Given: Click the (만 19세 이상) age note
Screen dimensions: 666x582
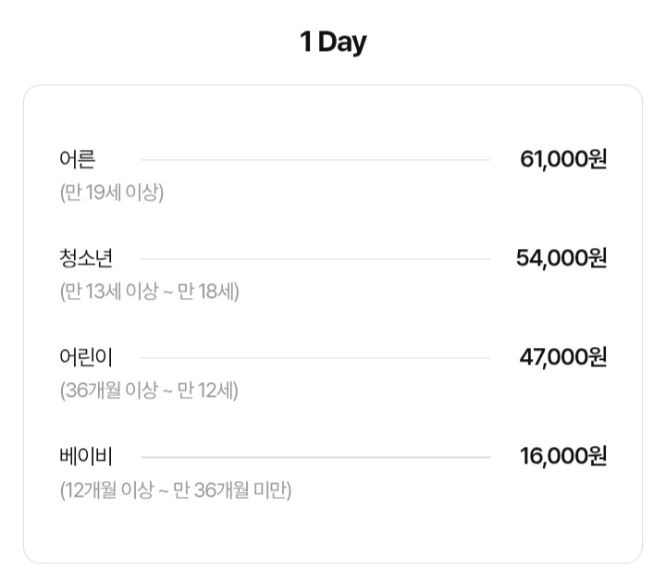Looking at the screenshot, I should pos(111,193).
